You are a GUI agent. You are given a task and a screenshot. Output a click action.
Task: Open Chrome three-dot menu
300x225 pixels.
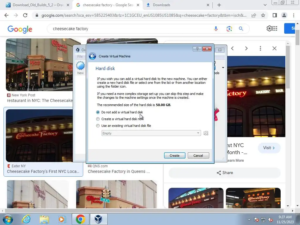click(x=294, y=15)
